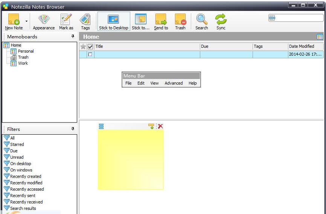Open the Search tool
This screenshot has width=326, height=214.
202,21
